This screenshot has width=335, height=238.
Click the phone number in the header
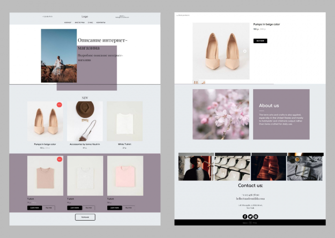coord(47,16)
